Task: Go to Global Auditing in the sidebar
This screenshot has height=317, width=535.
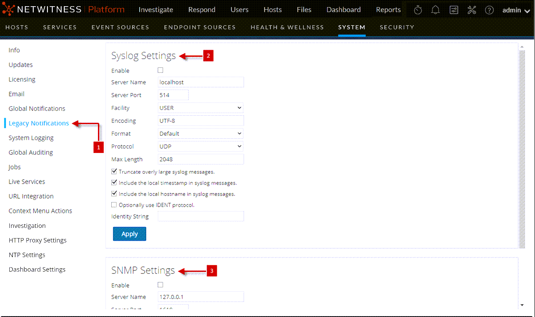Action: point(31,153)
